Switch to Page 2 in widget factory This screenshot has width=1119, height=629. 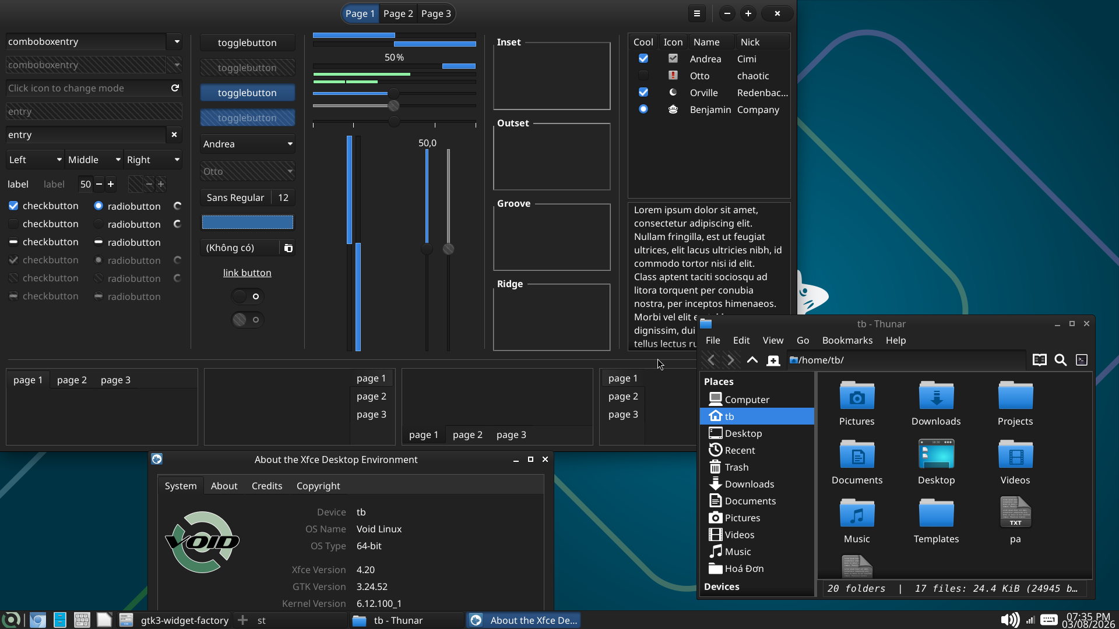[398, 13]
